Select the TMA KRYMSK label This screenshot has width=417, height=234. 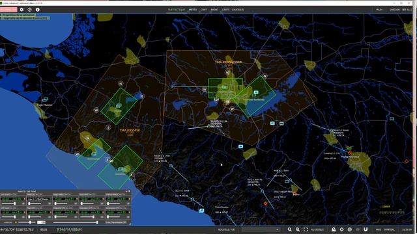[130, 130]
